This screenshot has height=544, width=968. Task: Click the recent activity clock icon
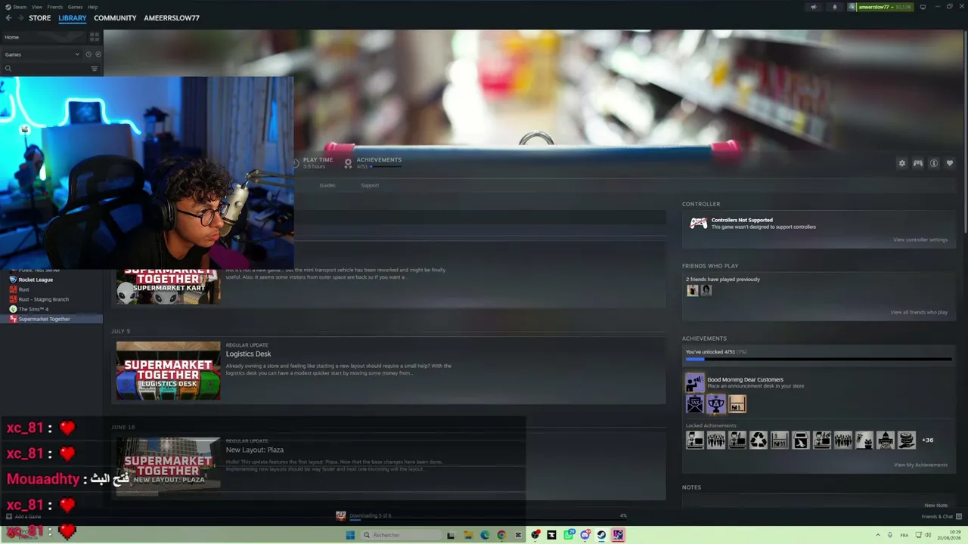tap(88, 54)
